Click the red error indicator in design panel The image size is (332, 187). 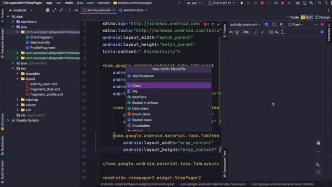(x=322, y=24)
